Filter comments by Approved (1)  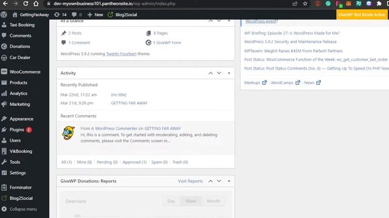(134, 162)
